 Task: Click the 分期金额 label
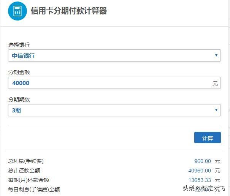pyautogui.click(x=19, y=72)
